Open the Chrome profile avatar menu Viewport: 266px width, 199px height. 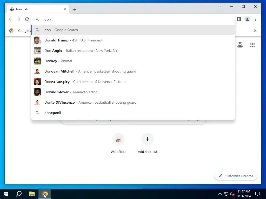(x=247, y=19)
